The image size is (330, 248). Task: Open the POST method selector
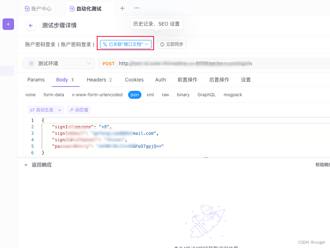(x=109, y=64)
